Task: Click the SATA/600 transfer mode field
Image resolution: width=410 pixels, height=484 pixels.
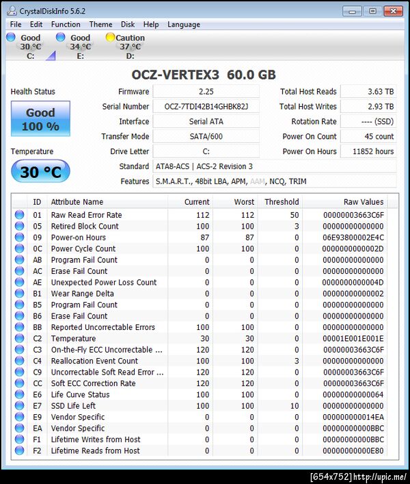Action: (x=206, y=136)
